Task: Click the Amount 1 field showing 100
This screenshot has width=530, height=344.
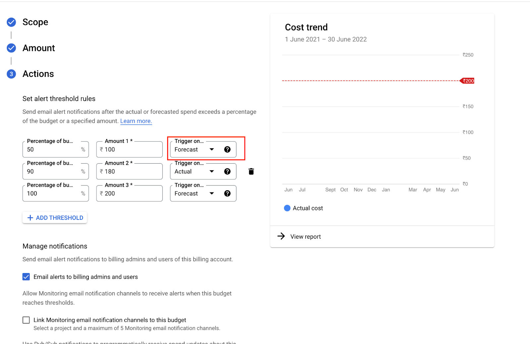Action: [129, 149]
